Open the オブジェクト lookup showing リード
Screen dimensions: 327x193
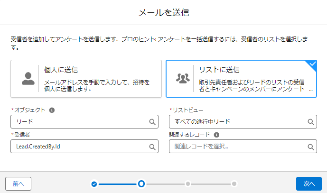tap(84, 122)
